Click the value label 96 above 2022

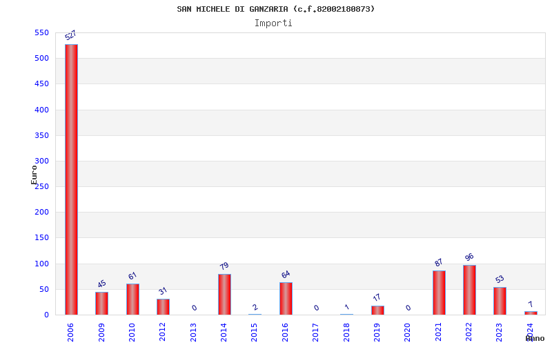pyautogui.click(x=469, y=257)
